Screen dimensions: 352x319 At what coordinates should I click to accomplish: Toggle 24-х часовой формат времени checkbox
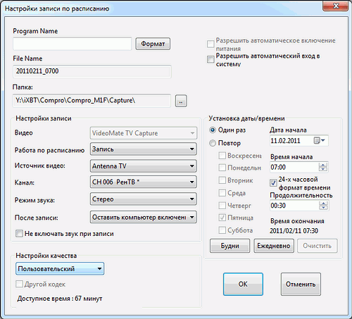273,183
